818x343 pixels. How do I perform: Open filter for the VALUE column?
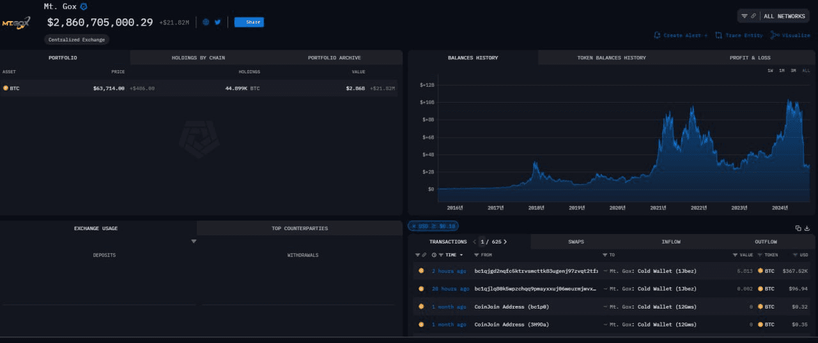point(735,255)
